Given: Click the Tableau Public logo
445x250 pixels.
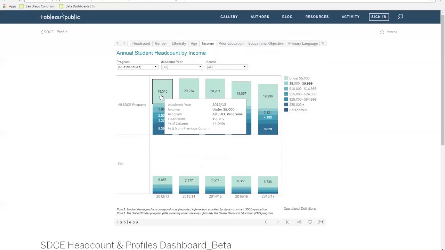Looking at the screenshot, I should click(60, 17).
